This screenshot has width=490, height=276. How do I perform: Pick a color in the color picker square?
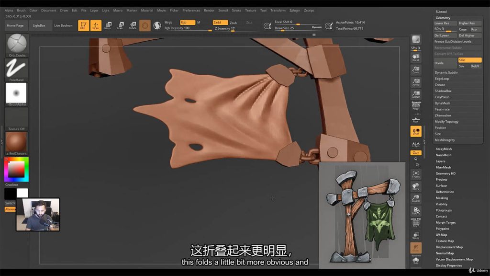pos(16,169)
